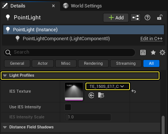The image size is (168, 134).
Task: Click the IES Intensity Scale value field
Action: tap(88, 117)
